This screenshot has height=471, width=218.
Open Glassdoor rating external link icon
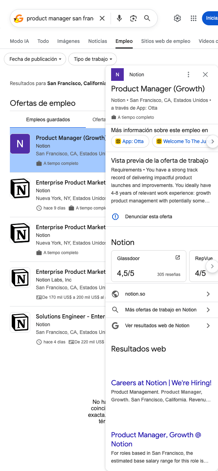point(178,258)
